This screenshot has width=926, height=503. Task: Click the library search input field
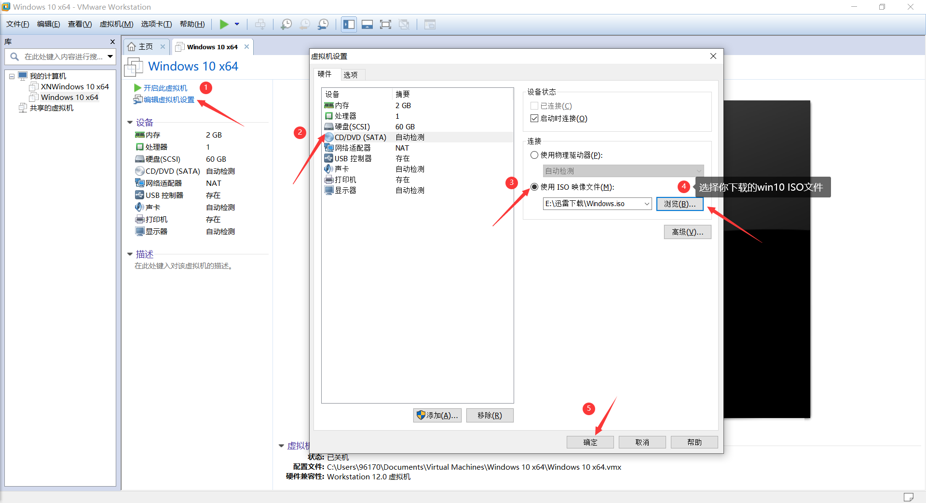pos(63,56)
